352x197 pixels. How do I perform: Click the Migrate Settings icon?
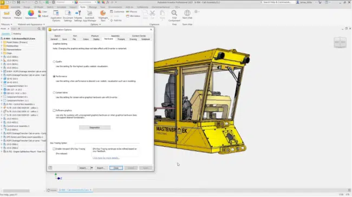[x=78, y=13]
